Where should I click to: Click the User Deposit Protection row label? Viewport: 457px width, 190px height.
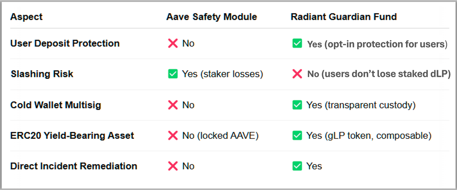pos(65,43)
